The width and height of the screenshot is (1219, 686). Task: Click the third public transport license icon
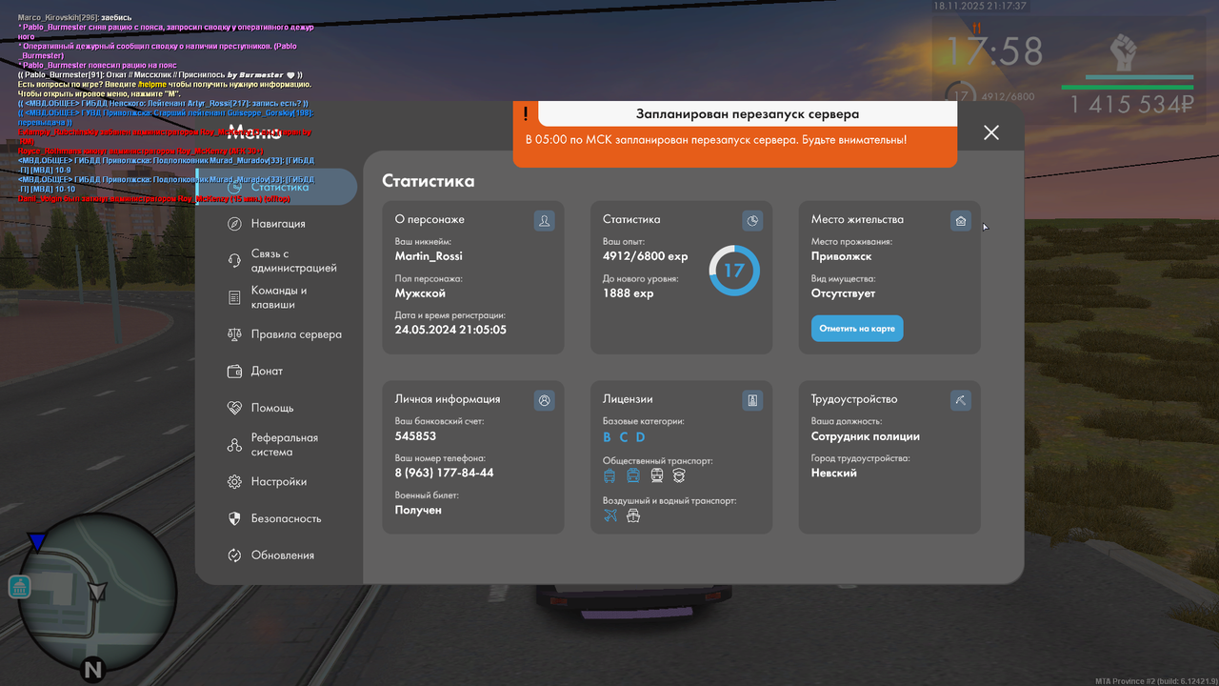pos(657,475)
